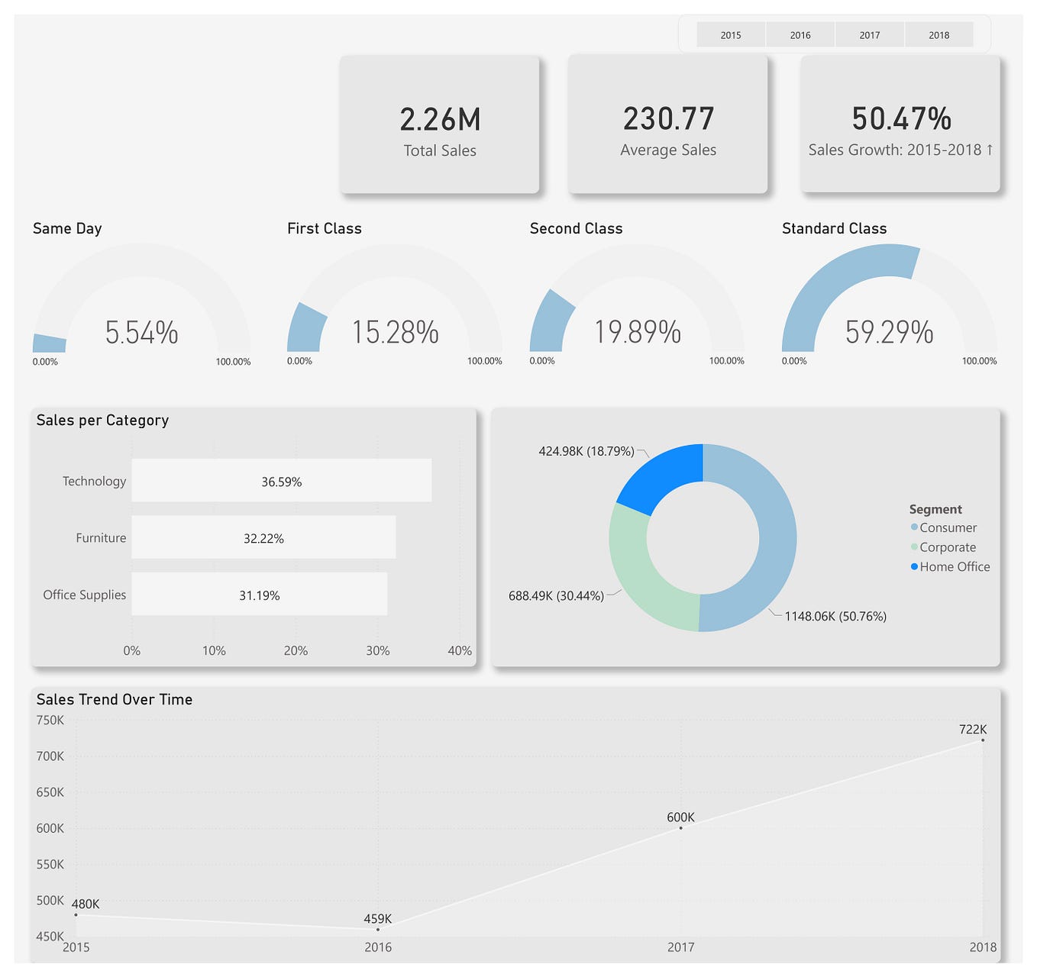This screenshot has height=977, width=1037.
Task: Select the 2017 year filter
Action: coord(869,34)
